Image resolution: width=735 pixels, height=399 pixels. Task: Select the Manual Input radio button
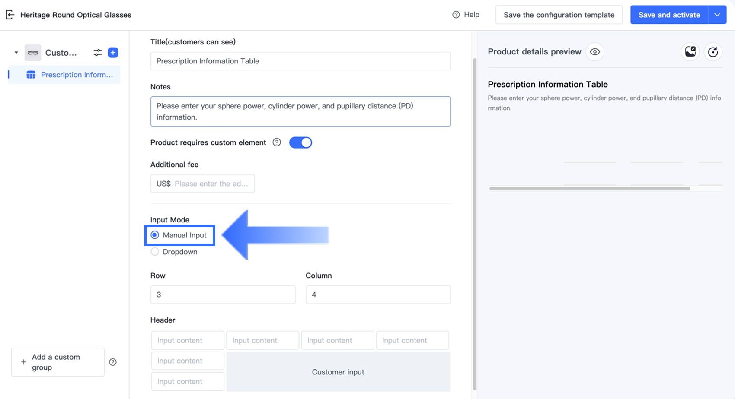pos(155,235)
